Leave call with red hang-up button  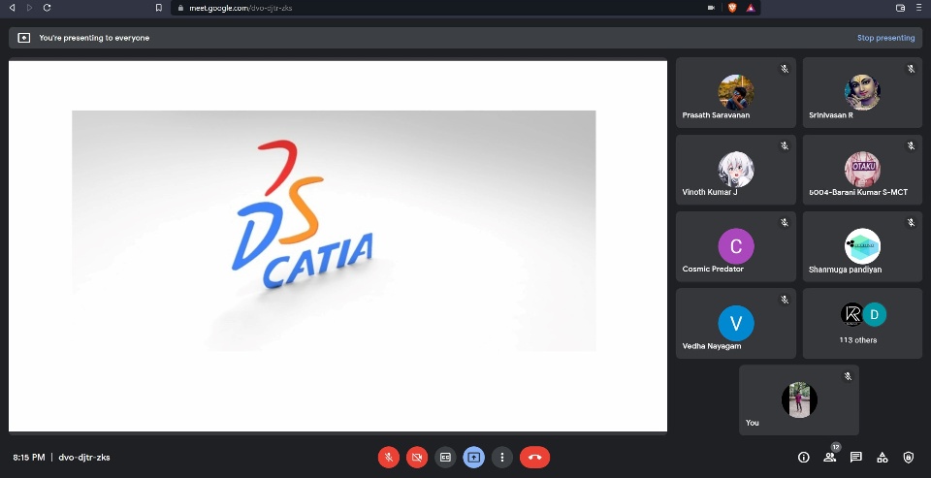(x=535, y=458)
